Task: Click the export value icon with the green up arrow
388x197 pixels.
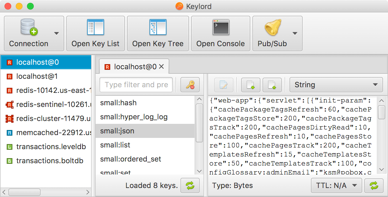Action: [x=272, y=85]
